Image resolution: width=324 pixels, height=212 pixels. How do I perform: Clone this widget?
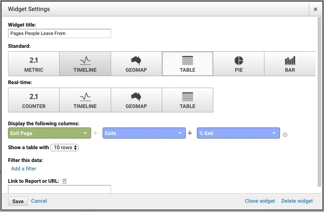260,201
